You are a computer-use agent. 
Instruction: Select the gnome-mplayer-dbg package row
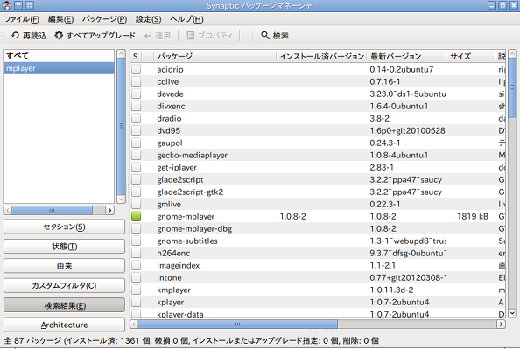[x=318, y=228]
